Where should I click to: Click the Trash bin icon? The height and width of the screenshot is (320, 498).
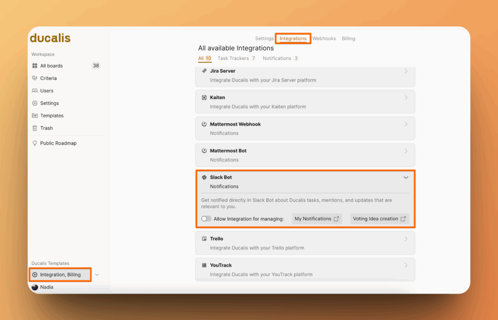[x=35, y=128]
